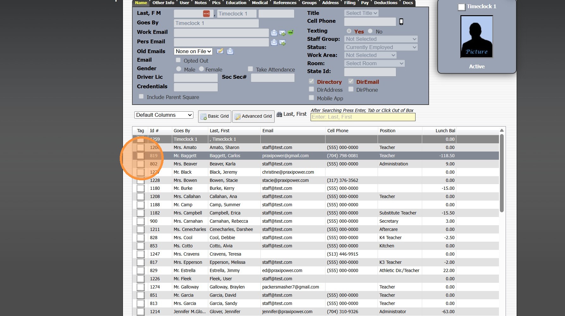
Task: Enable the DirPhone checkbox
Action: 351,89
